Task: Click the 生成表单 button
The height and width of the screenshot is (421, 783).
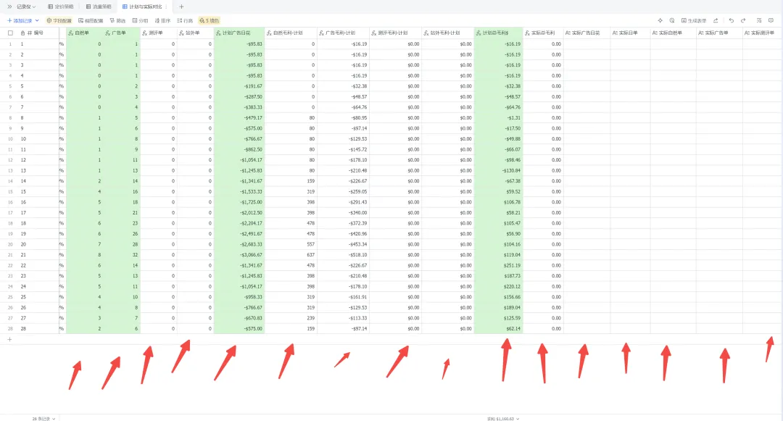Action: [x=694, y=20]
